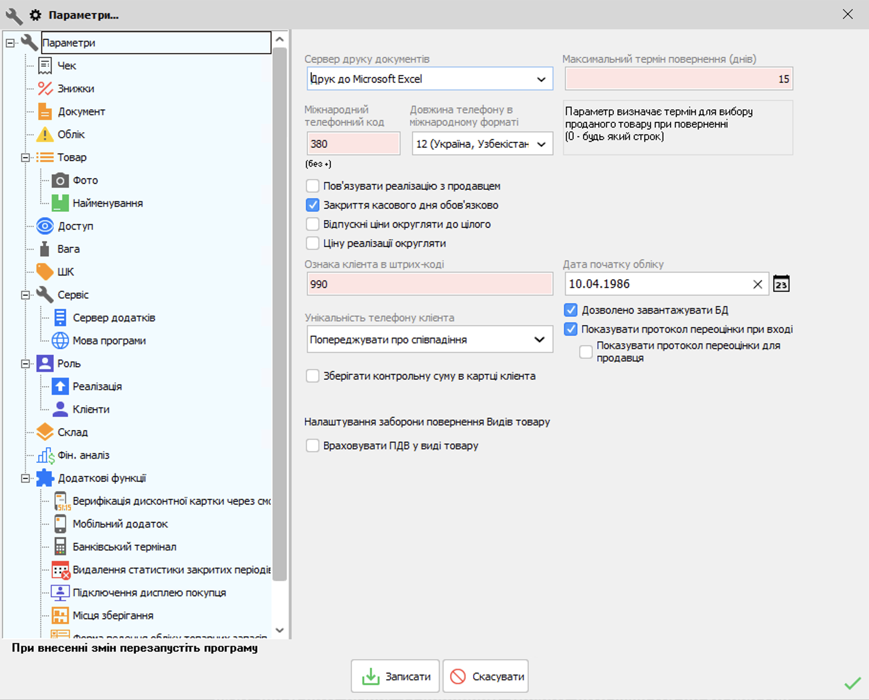Select Склад in settings tree

pos(73,433)
